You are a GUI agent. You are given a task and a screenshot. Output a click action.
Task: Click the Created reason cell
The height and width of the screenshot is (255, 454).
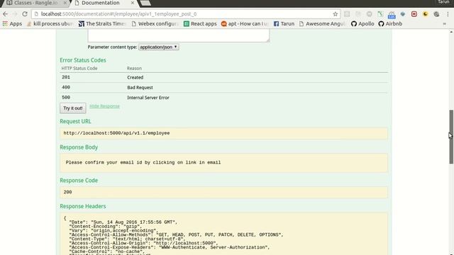[x=135, y=77]
